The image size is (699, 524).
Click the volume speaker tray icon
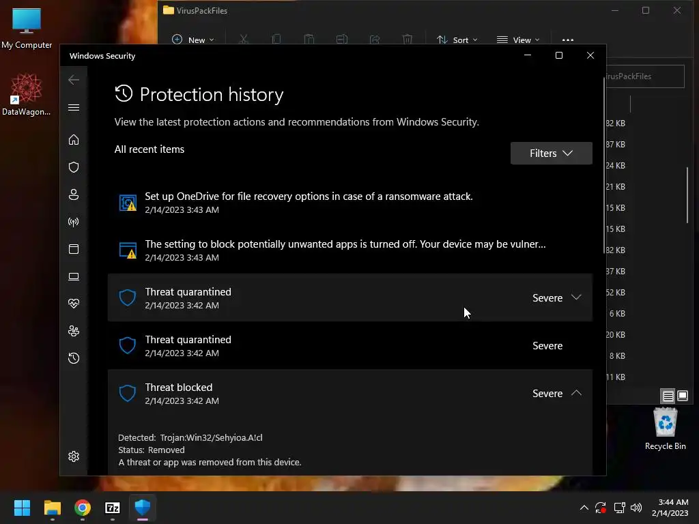[x=636, y=508]
